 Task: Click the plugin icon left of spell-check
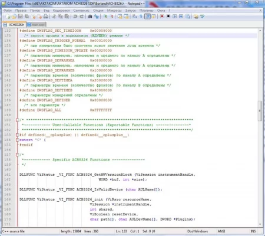tap(196, 17)
